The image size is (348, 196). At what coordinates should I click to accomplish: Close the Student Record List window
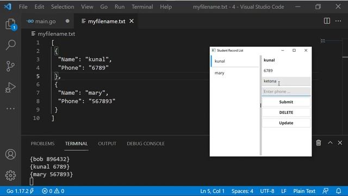pyautogui.click(x=306, y=51)
